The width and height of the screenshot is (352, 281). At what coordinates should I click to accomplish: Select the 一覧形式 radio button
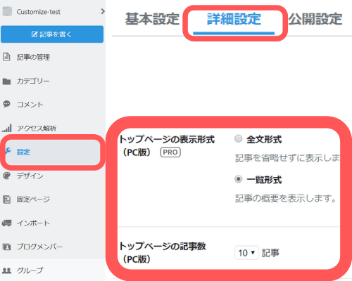tap(239, 179)
